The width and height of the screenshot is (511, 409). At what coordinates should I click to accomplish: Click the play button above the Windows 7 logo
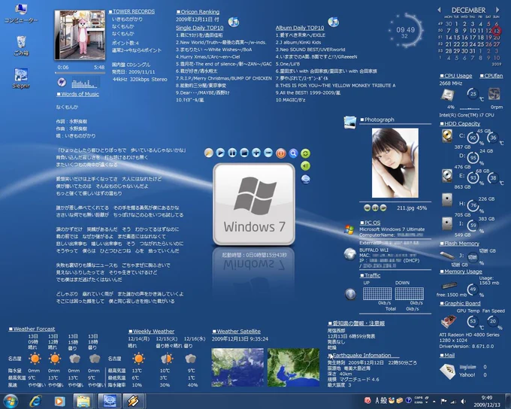pos(220,153)
